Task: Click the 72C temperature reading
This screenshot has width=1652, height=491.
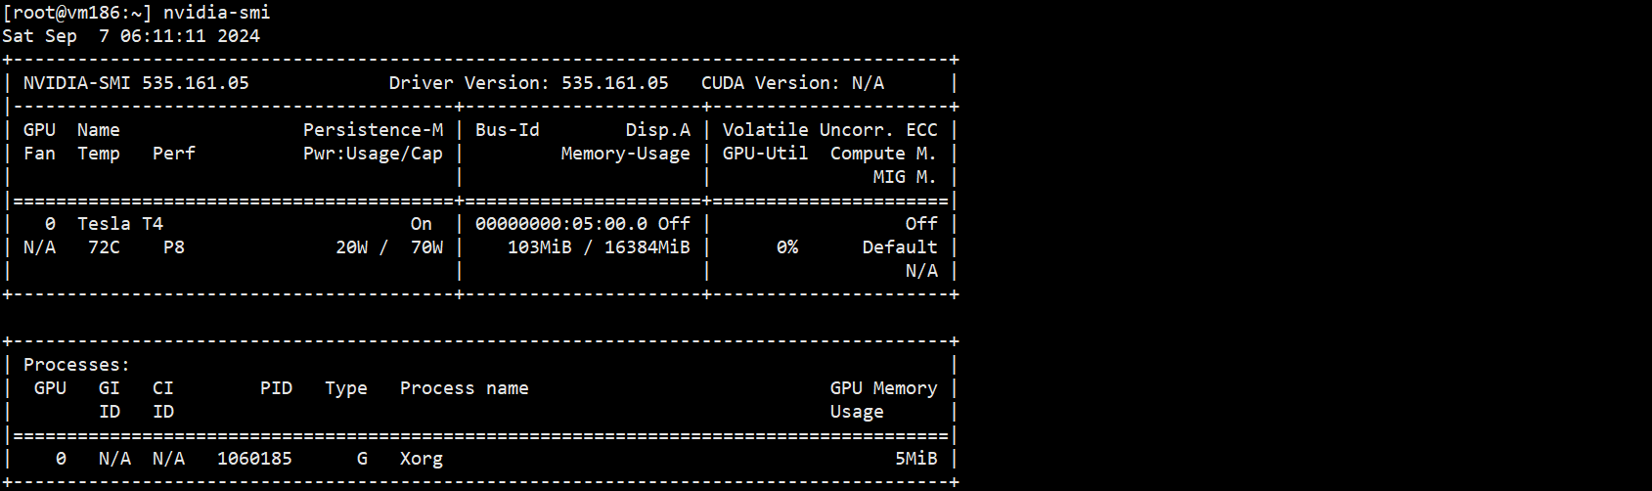Action: pyautogui.click(x=104, y=247)
